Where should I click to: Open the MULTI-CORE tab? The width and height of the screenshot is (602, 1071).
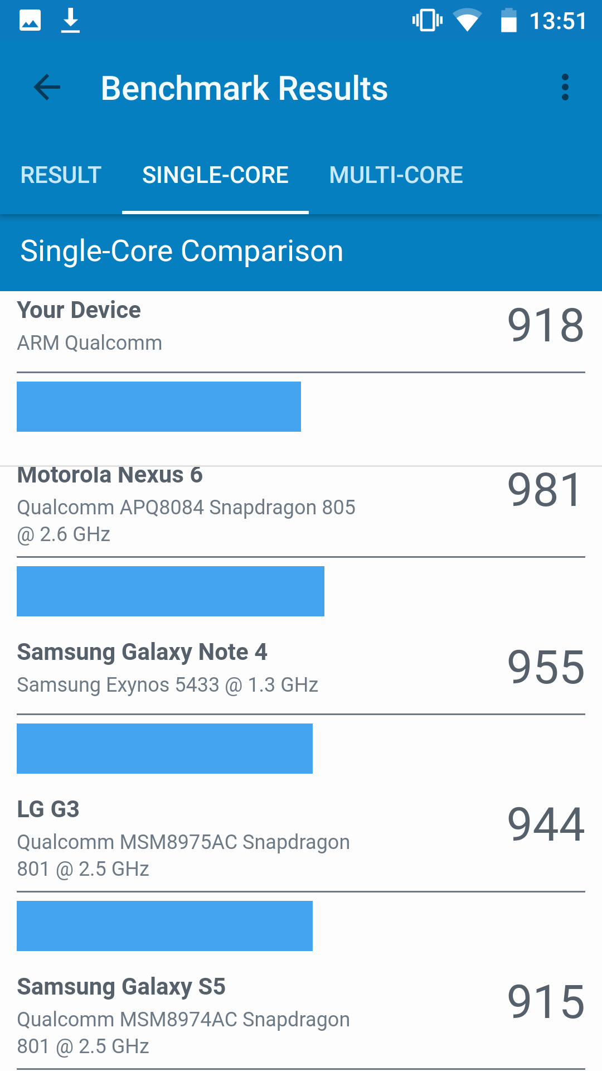396,175
